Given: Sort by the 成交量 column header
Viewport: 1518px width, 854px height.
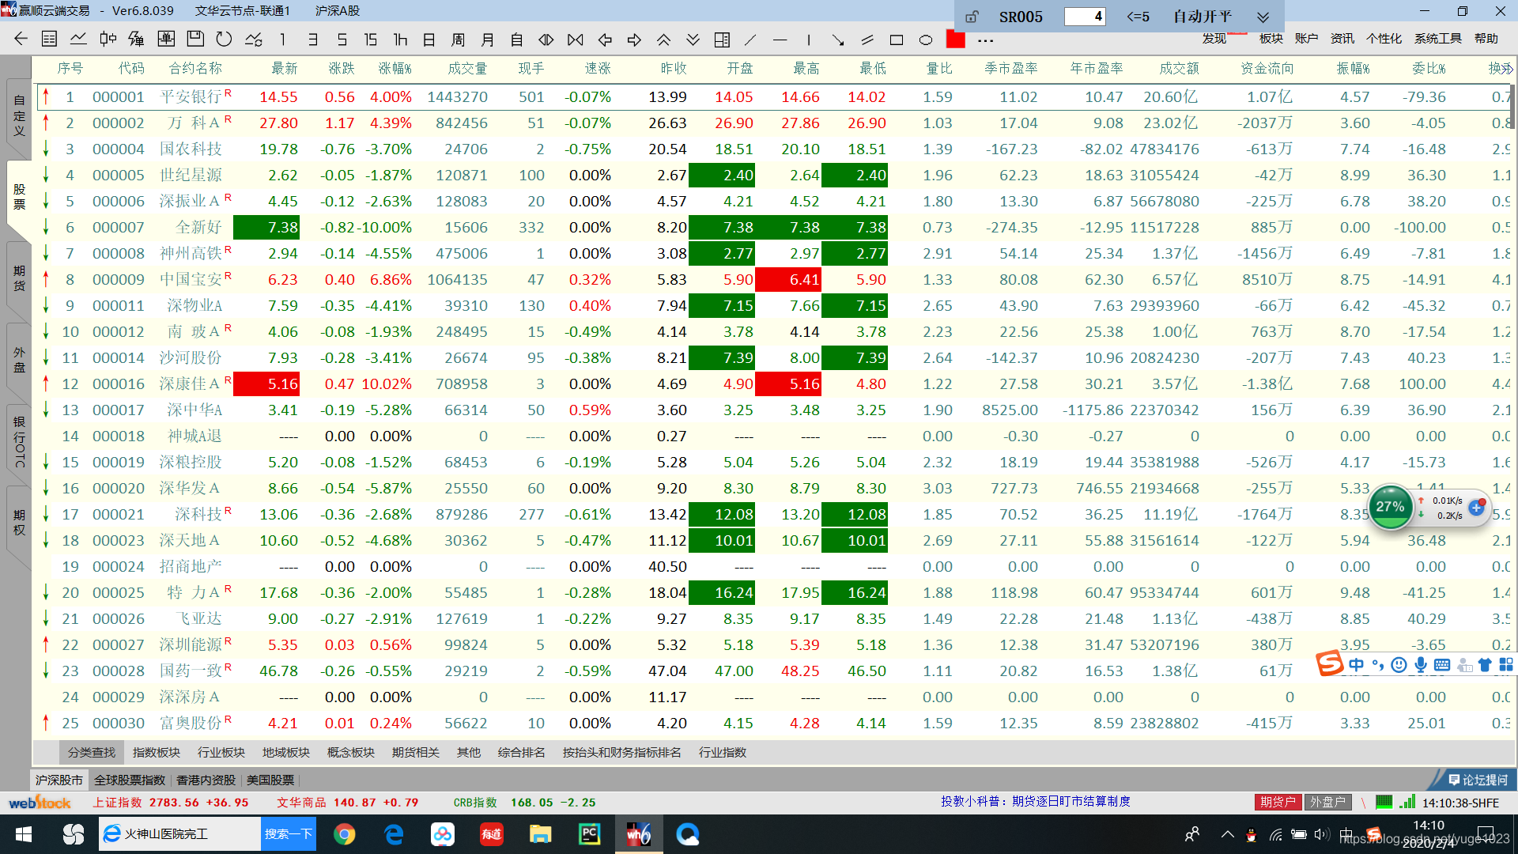Looking at the screenshot, I should tap(466, 69).
